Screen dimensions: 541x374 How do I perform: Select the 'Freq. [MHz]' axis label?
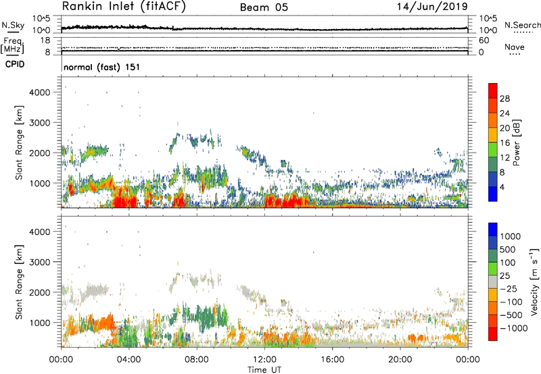tap(13, 46)
